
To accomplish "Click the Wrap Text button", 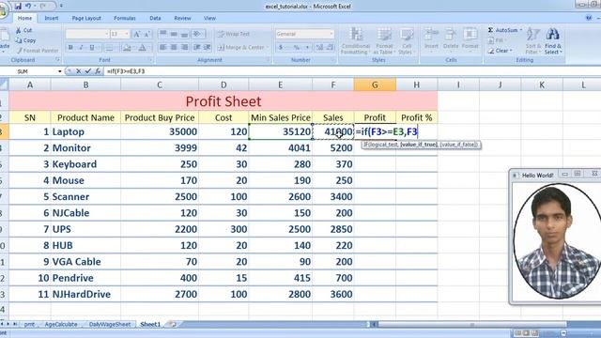I will [234, 34].
